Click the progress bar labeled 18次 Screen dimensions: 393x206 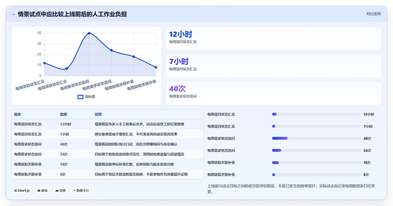tap(317, 162)
